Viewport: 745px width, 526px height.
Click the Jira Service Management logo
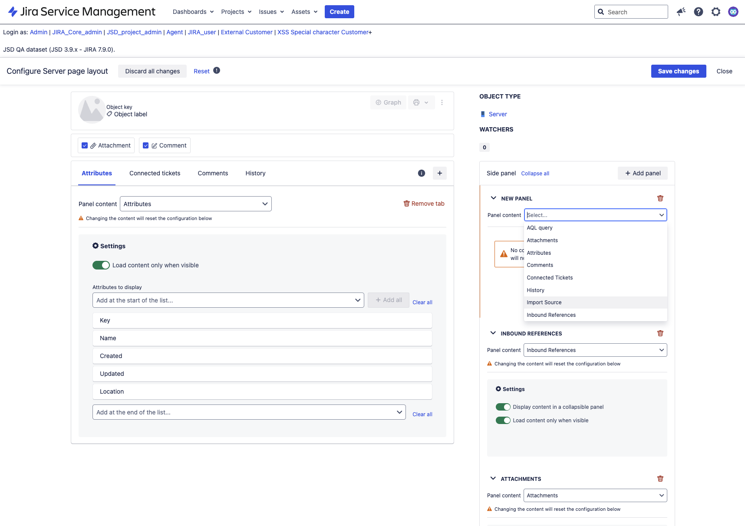click(x=82, y=12)
